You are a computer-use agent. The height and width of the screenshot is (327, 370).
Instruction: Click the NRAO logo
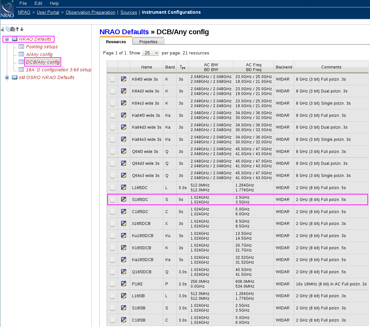[x=7, y=9]
